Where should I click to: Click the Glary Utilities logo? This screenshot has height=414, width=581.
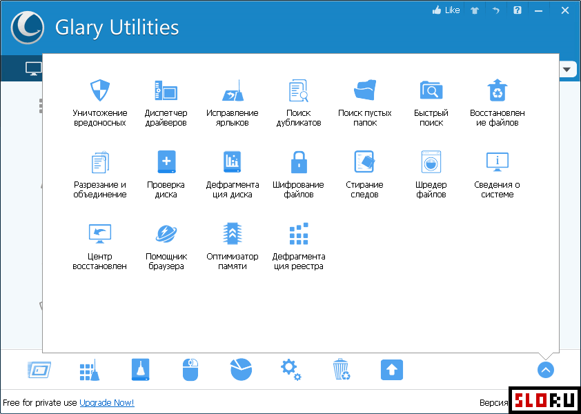tap(28, 28)
